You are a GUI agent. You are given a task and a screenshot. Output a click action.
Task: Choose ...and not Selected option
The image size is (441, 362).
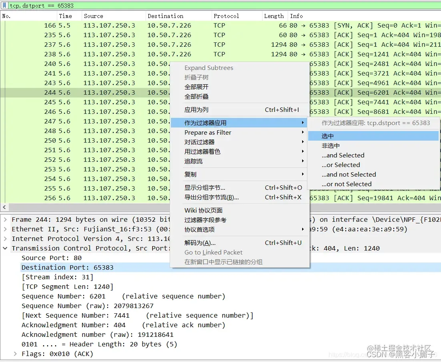pos(373,174)
